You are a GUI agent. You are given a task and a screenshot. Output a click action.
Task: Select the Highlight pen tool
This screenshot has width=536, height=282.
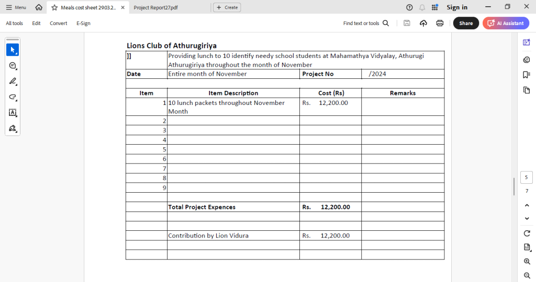click(x=13, y=81)
